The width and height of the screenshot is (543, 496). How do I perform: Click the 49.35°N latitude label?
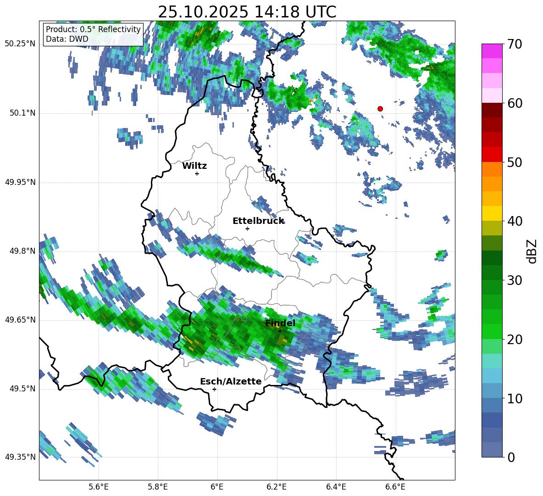(x=20, y=457)
